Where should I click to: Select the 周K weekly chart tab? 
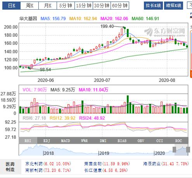pos(29,6)
